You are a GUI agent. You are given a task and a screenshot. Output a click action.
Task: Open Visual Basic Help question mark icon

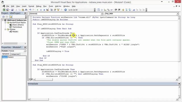click(x=65, y=10)
